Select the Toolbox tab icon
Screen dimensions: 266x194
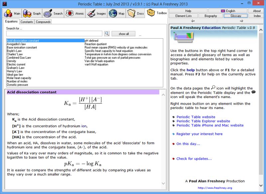tap(157, 13)
